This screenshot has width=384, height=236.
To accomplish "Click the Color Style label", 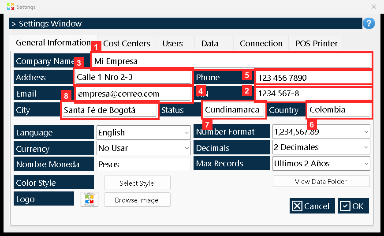I will pyautogui.click(x=54, y=182).
